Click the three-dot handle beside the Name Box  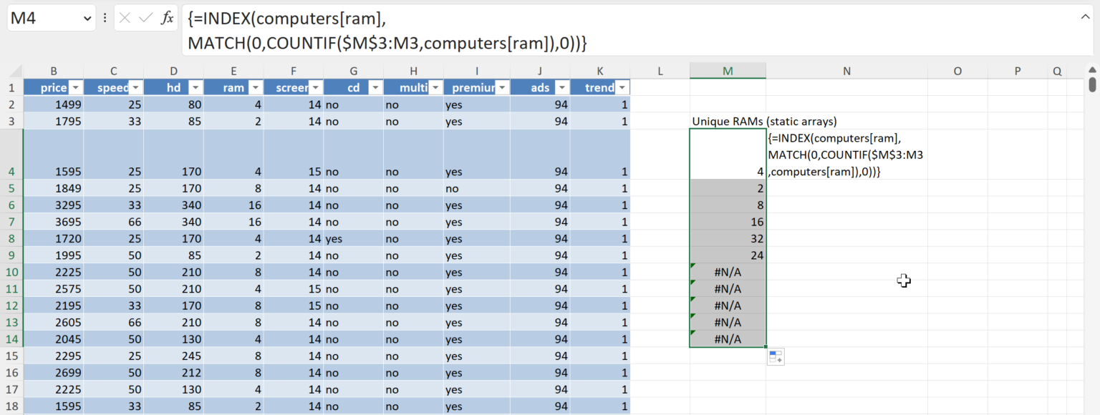105,19
